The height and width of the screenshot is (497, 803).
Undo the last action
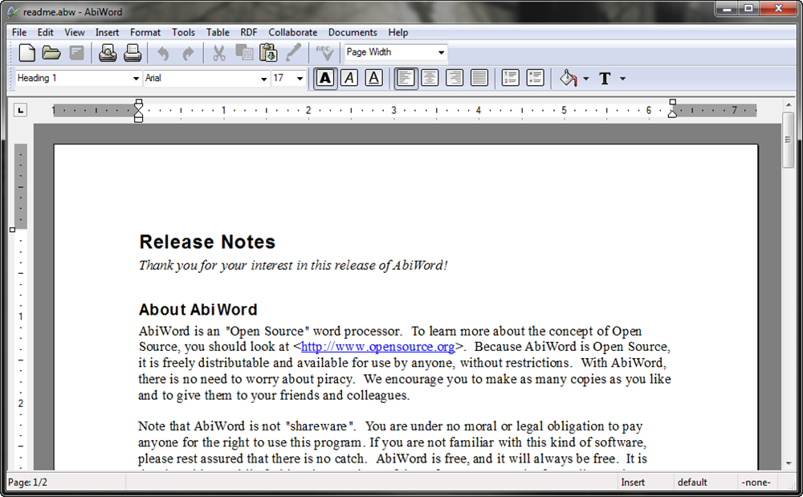pyautogui.click(x=163, y=53)
